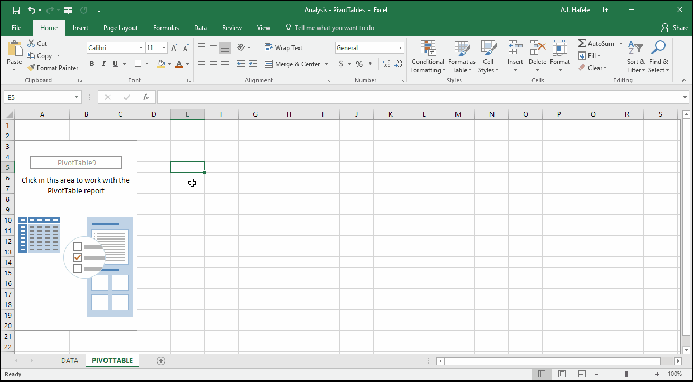Decrease the indent level

(241, 64)
